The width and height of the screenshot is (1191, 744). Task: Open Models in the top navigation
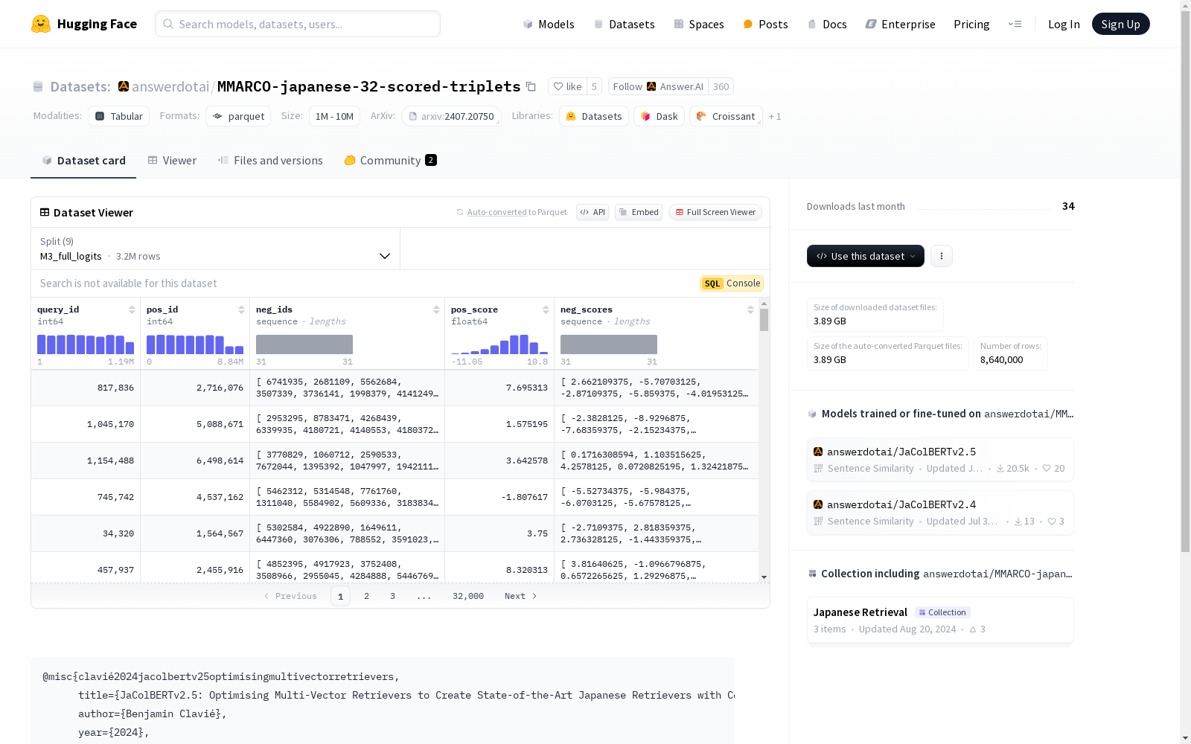point(549,24)
